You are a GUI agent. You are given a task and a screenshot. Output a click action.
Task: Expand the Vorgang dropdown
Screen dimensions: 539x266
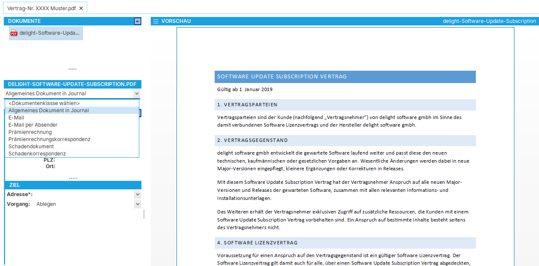(x=137, y=204)
